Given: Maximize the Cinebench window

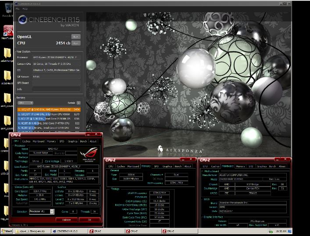Looking at the screenshot, I should point(285,4).
